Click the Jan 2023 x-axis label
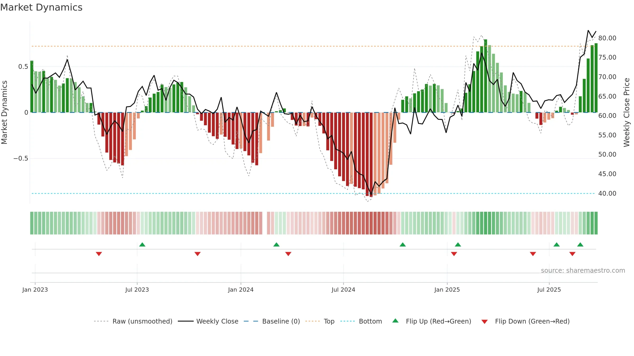 click(35, 290)
